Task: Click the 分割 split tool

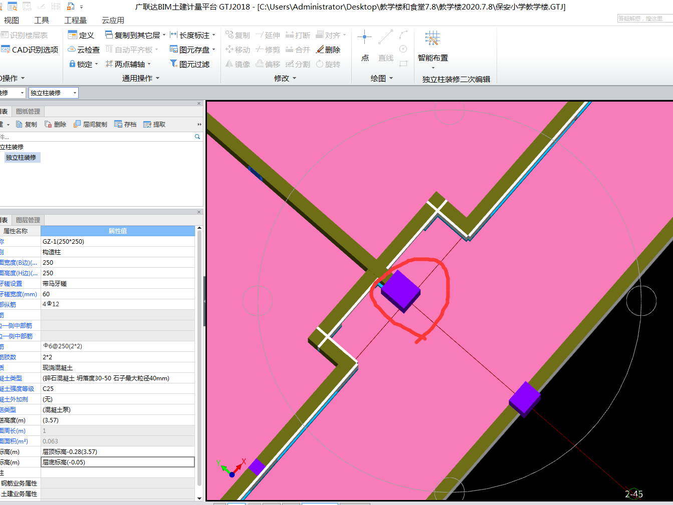Action: 298,64
